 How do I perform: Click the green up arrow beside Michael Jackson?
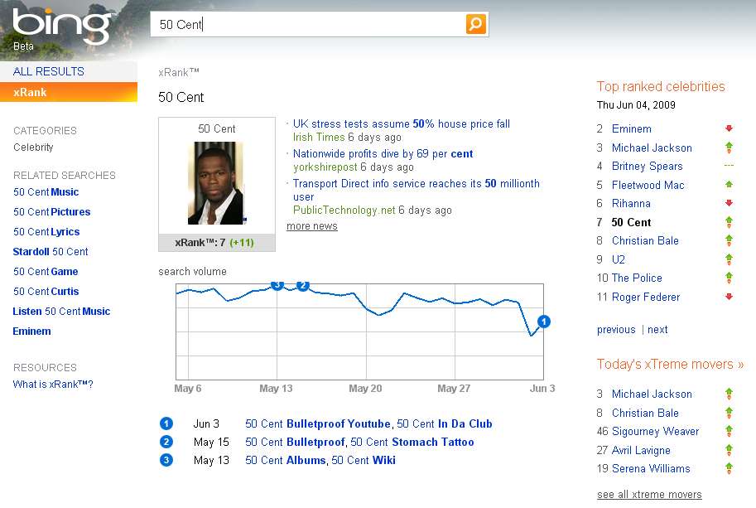point(729,148)
